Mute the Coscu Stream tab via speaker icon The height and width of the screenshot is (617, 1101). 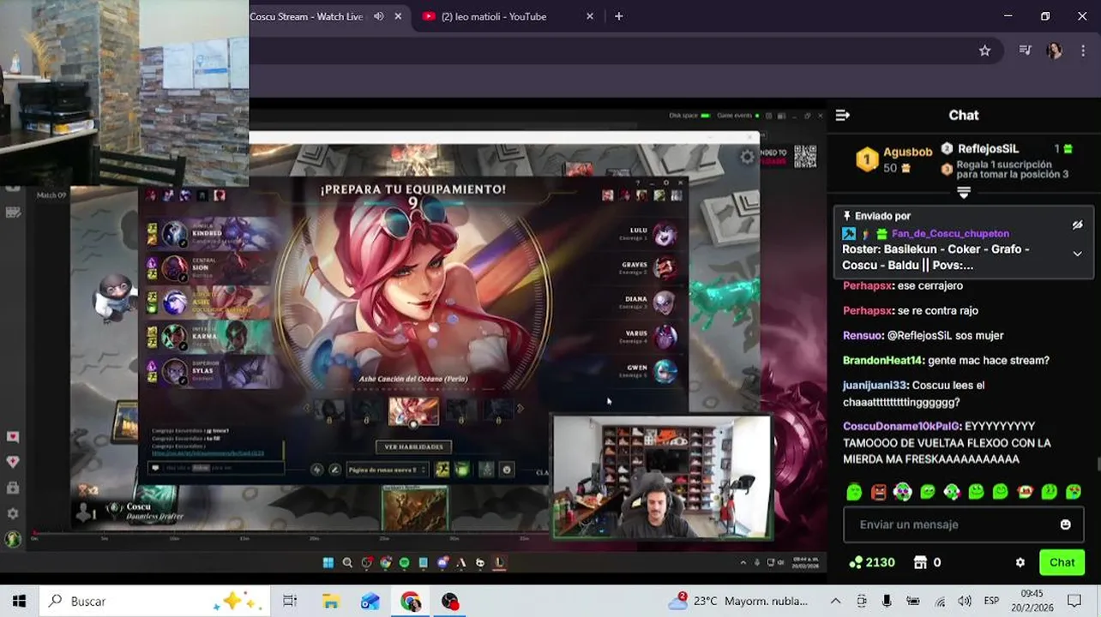point(378,16)
